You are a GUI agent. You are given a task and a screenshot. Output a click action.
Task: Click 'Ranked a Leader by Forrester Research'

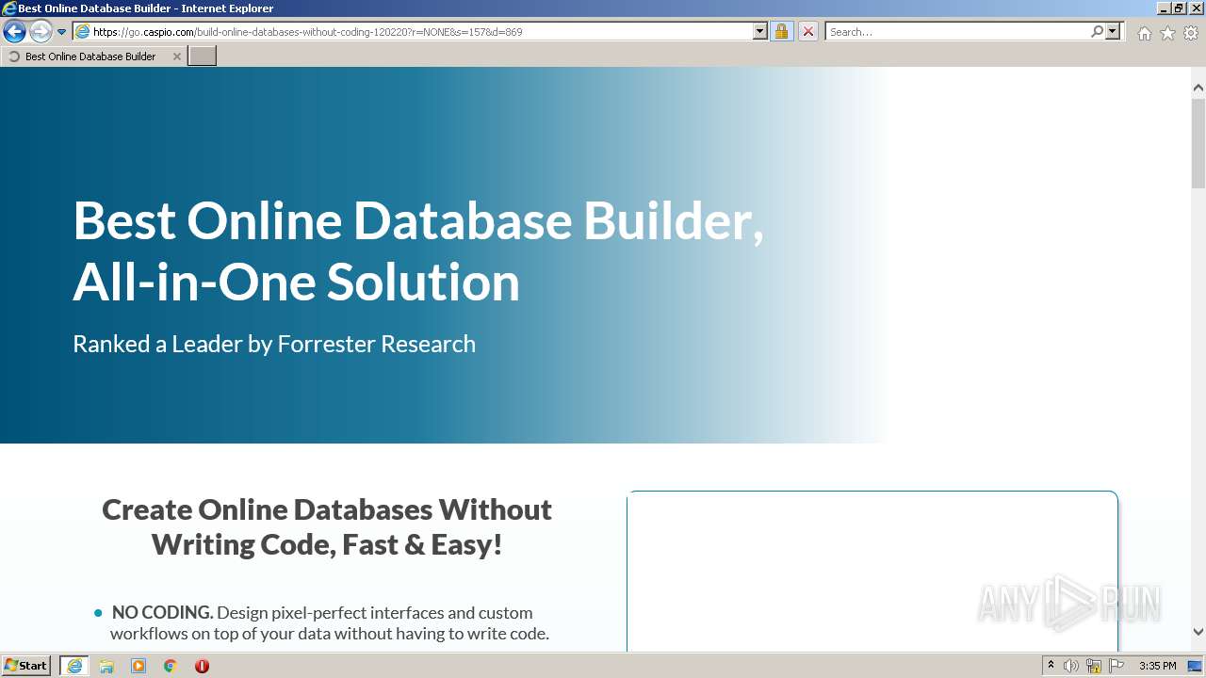(274, 344)
